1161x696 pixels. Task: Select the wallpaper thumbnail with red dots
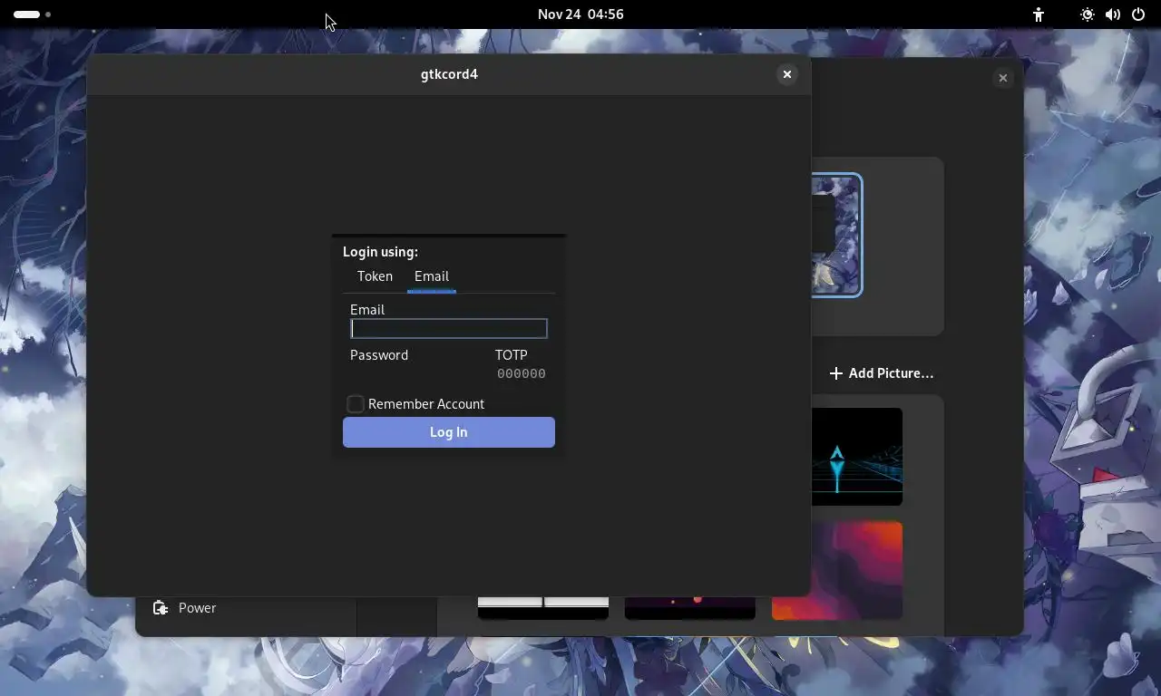coord(690,608)
